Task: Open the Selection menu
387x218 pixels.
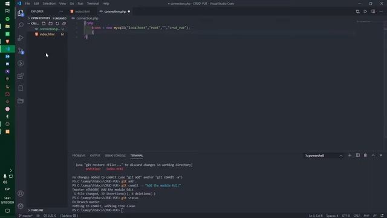Action: coord(49,4)
